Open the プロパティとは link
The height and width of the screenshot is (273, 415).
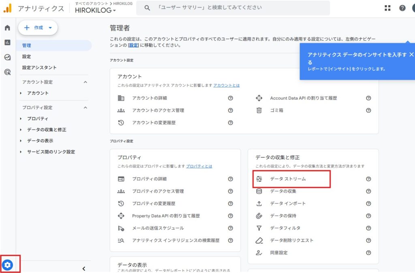point(199,166)
